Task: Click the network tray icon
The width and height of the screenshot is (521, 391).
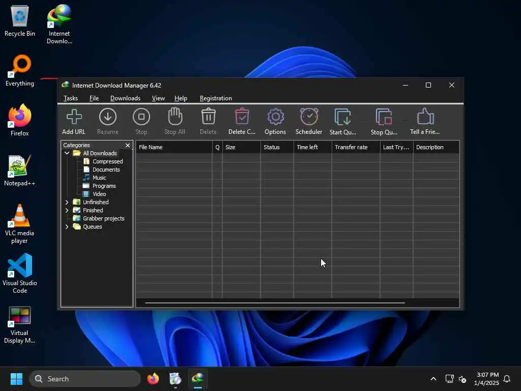Action: (449, 379)
